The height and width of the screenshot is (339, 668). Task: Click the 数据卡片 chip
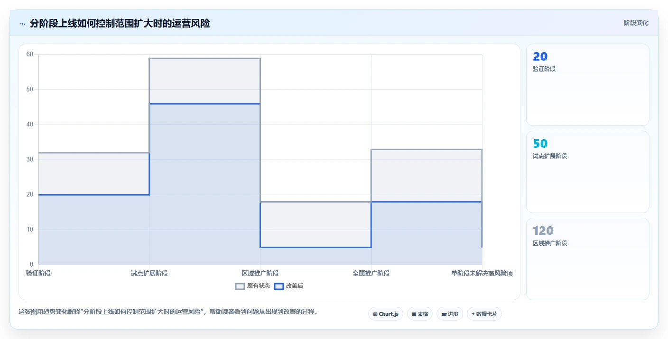[x=484, y=314]
